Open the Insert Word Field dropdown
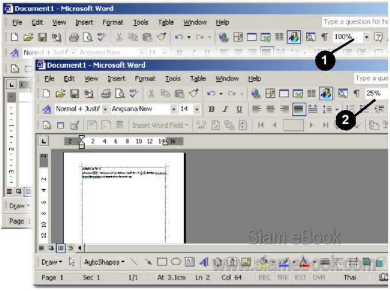Image resolution: width=390 pixels, height=291 pixels. coord(160,125)
